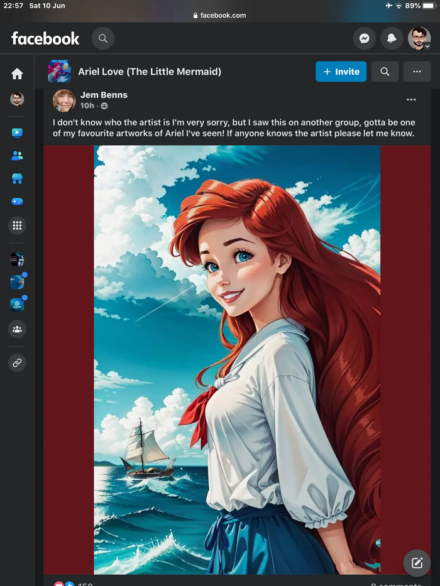Viewport: 440px width, 586px height.
Task: Tap the battery indicator in status bar
Action: [429, 6]
